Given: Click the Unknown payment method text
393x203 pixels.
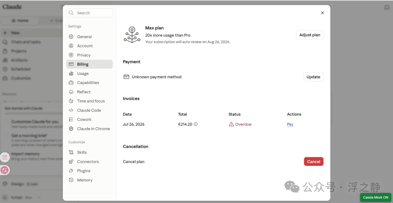Looking at the screenshot, I should coord(156,77).
